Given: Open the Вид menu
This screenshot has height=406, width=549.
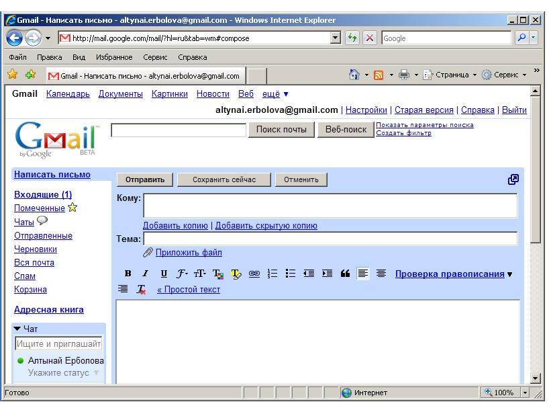Looking at the screenshot, I should pos(79,57).
